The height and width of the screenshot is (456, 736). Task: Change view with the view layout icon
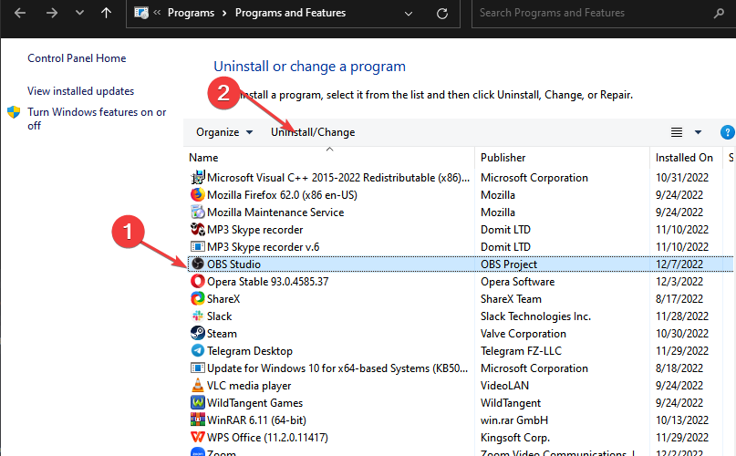click(x=677, y=132)
